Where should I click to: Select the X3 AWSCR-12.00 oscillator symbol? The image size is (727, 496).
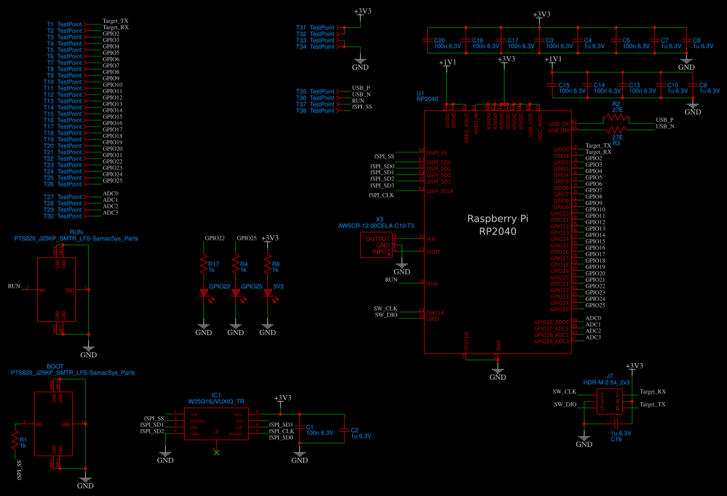pos(377,245)
